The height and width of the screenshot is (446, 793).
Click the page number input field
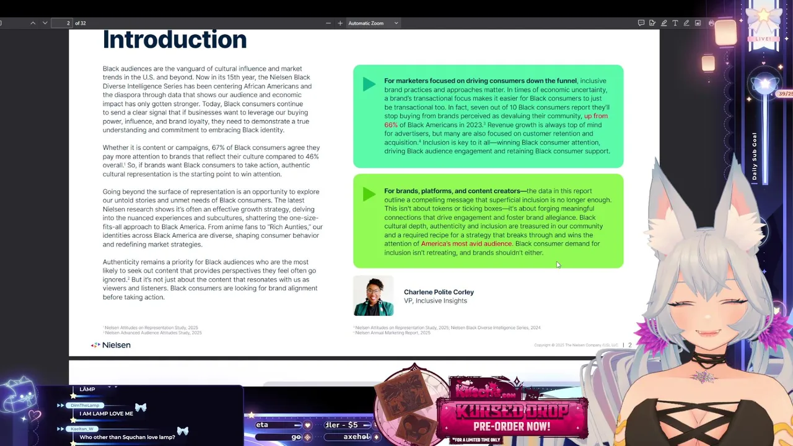click(62, 23)
